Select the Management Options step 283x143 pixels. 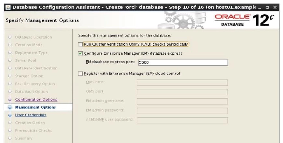(x=35, y=107)
